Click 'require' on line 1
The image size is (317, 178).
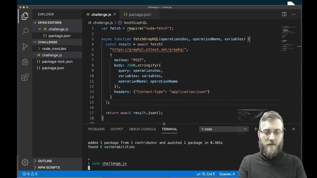coord(134,29)
